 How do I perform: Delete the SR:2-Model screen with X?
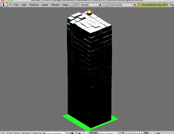[100, 5]
